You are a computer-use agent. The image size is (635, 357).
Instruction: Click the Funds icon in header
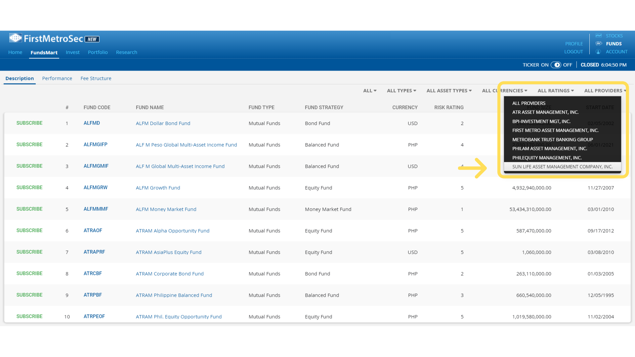pyautogui.click(x=599, y=44)
